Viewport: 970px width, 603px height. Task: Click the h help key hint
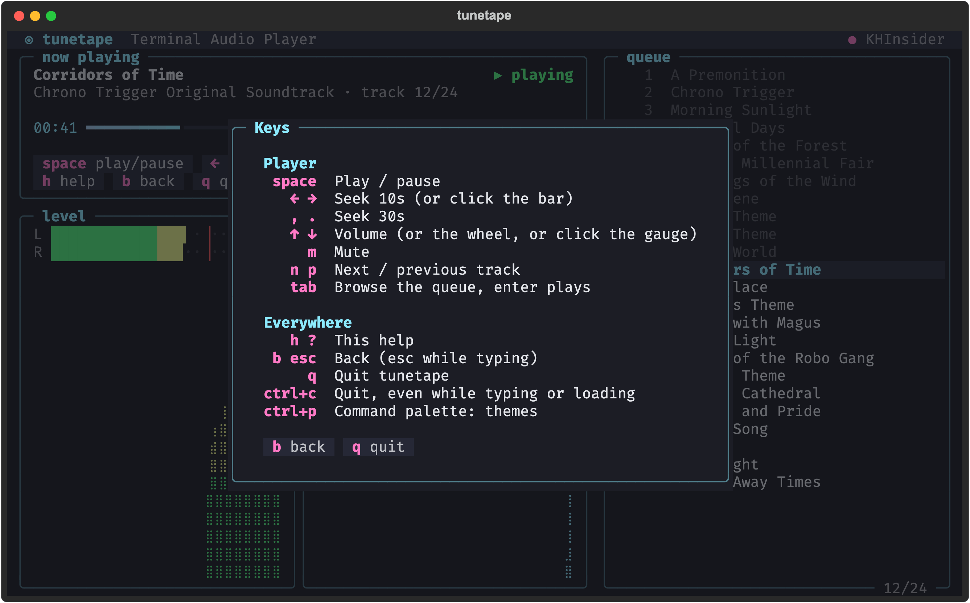(x=69, y=181)
